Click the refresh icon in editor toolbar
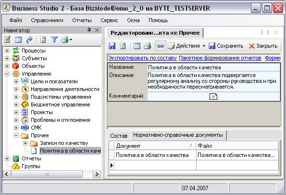The height and width of the screenshot is (195, 286). coord(123,46)
